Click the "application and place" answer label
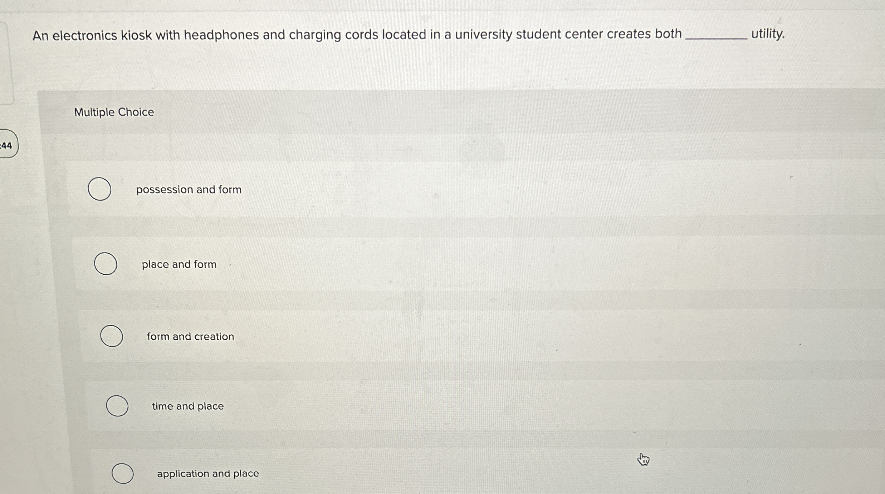 click(x=207, y=474)
